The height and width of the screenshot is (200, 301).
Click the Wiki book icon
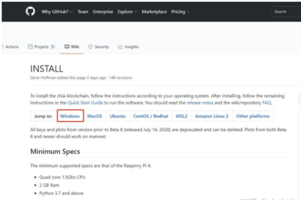click(67, 47)
